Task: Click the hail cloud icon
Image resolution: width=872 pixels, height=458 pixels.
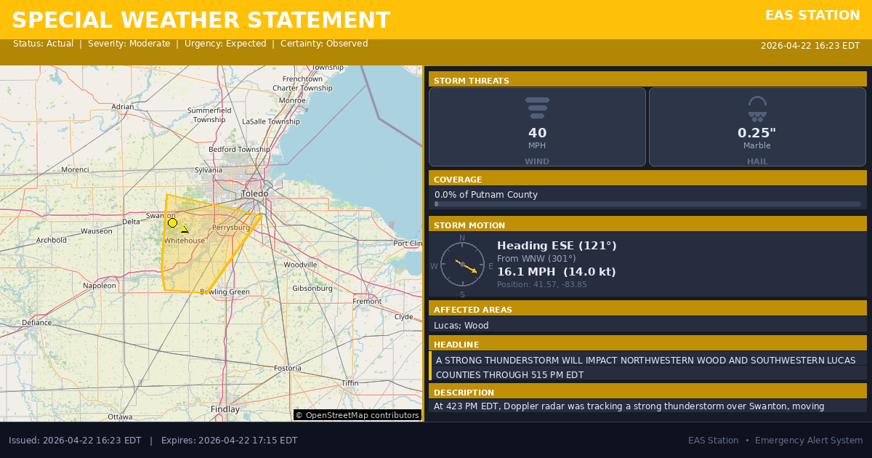Action: (757, 108)
